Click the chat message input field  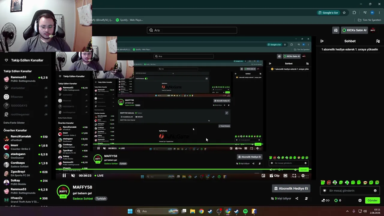(350, 190)
